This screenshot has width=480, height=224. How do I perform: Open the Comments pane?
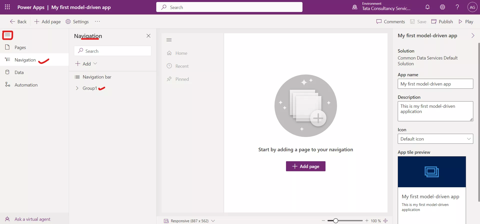390,21
